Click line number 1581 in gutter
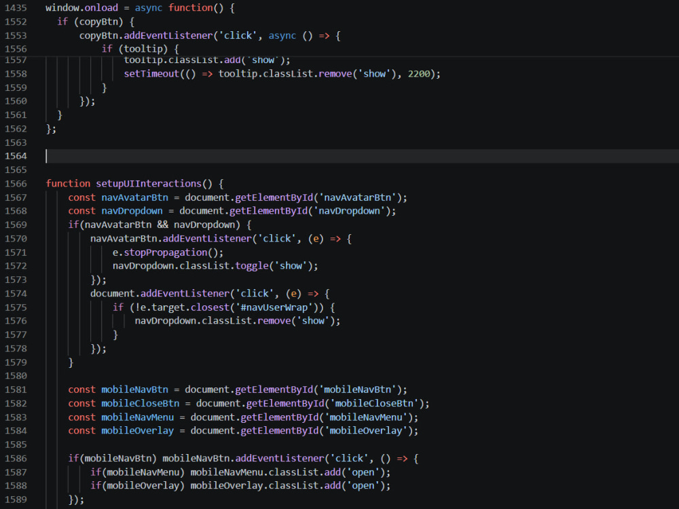 tap(16, 390)
